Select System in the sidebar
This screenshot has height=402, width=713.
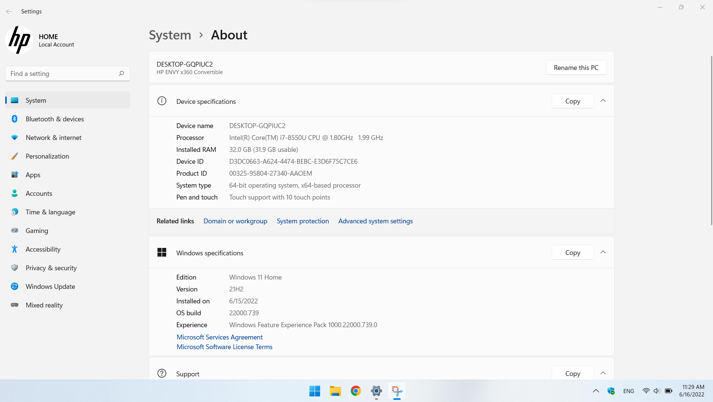pyautogui.click(x=68, y=100)
